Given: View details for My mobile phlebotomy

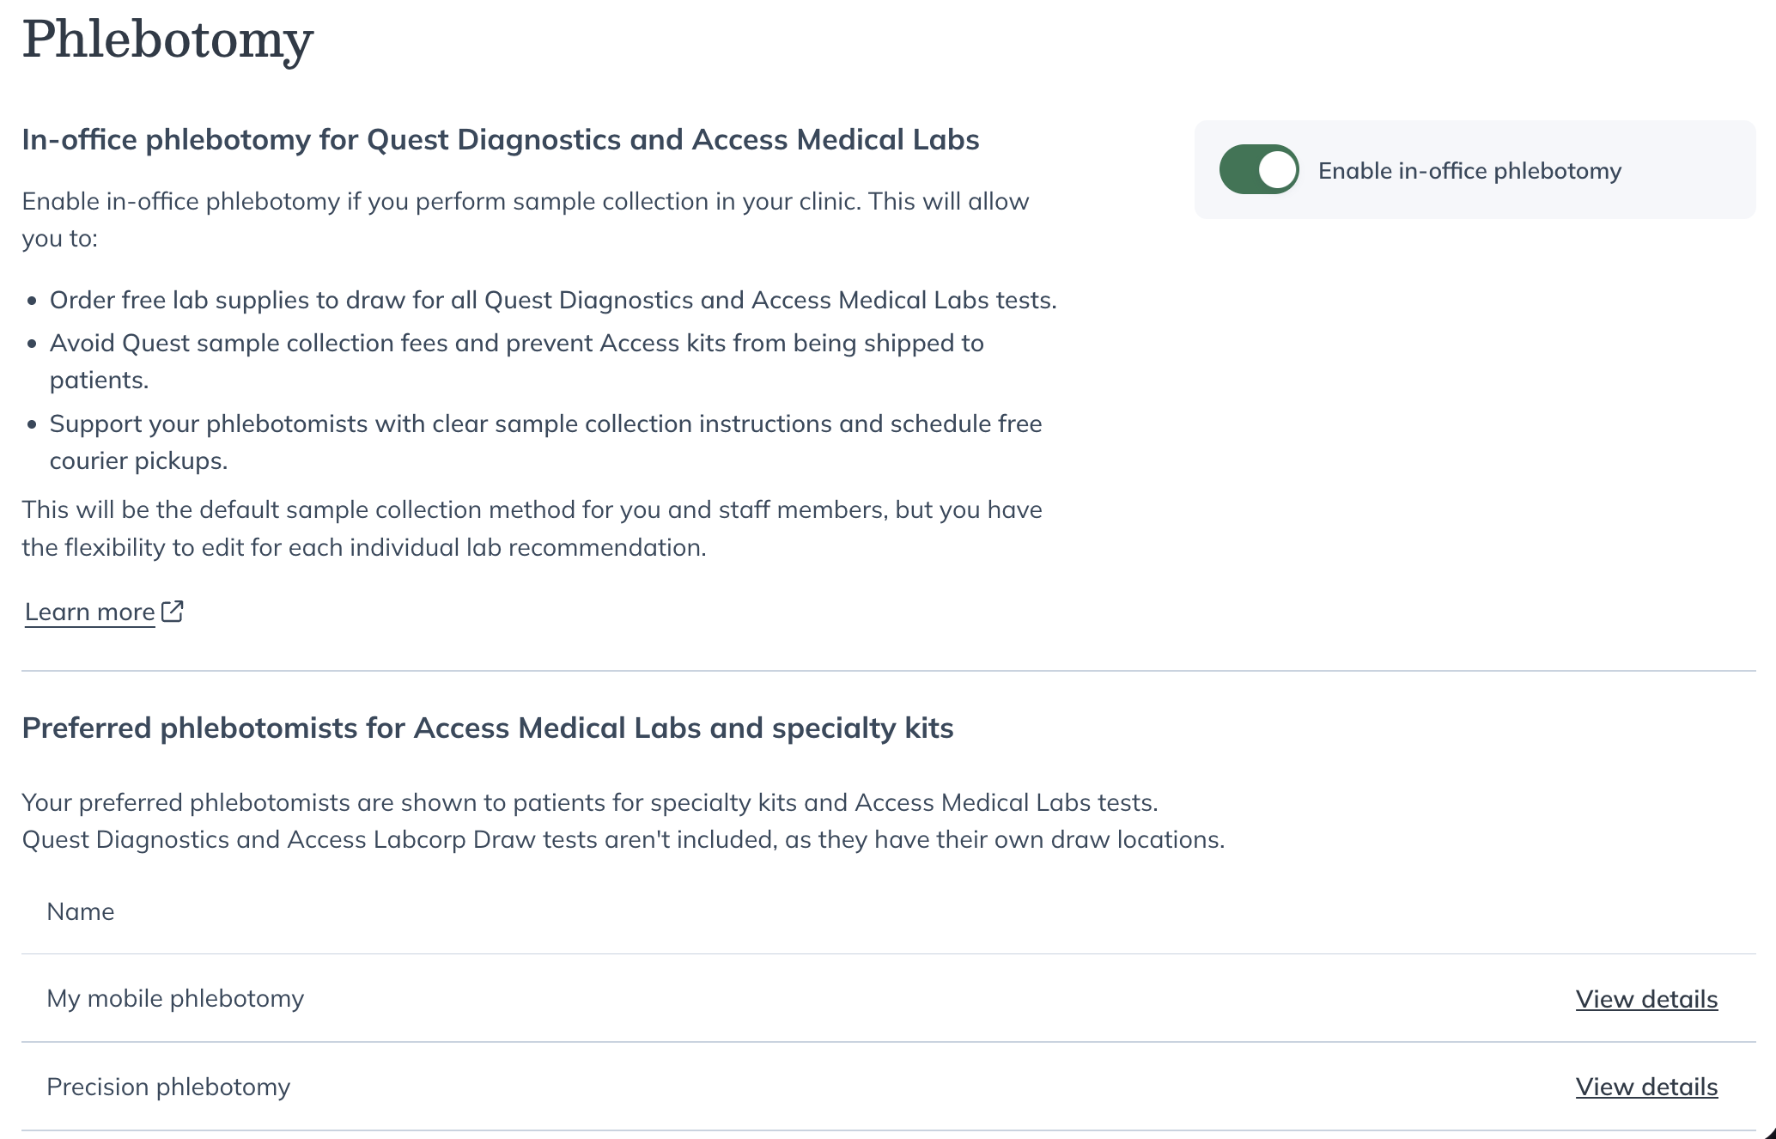Looking at the screenshot, I should pos(1645,999).
